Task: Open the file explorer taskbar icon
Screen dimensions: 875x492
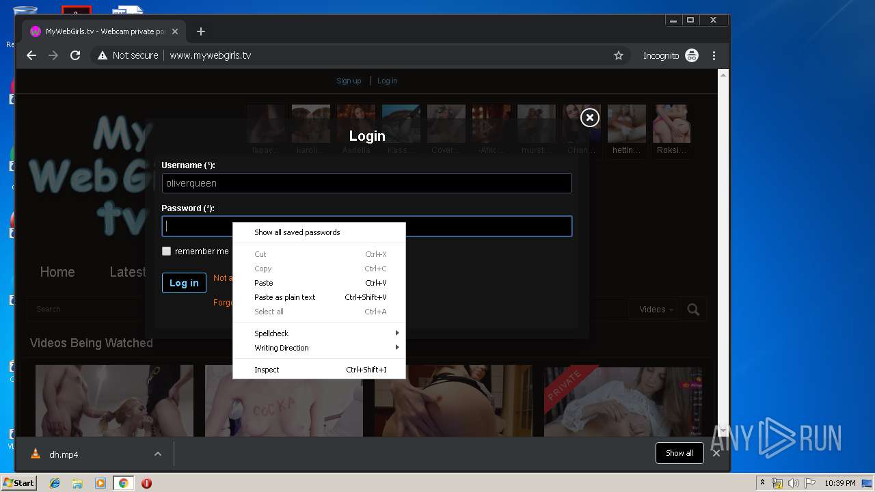Action: click(x=77, y=483)
